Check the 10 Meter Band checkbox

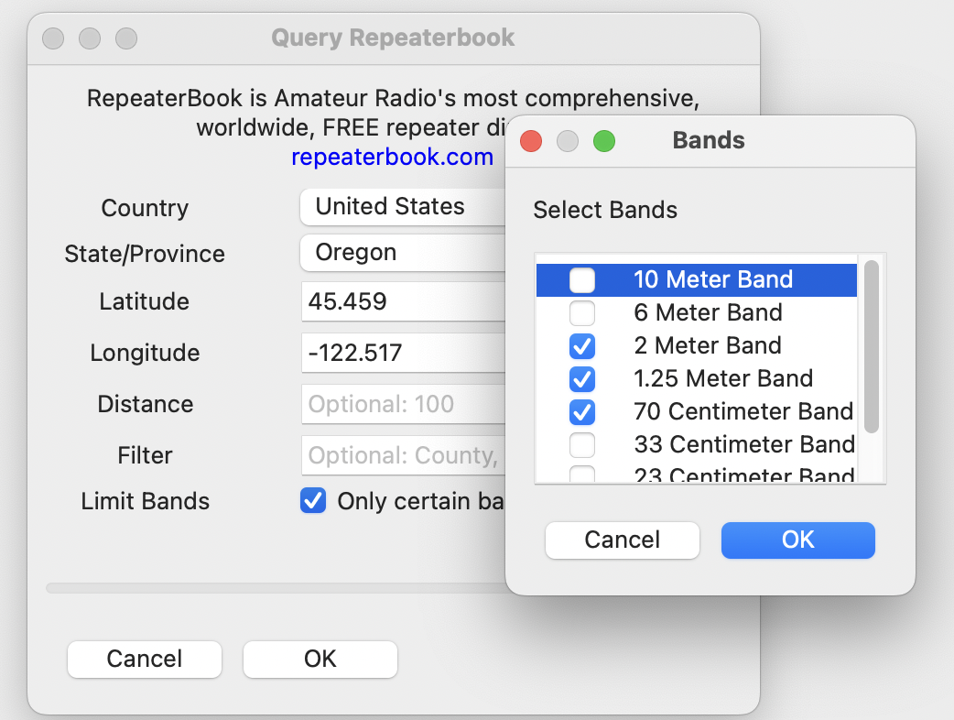[582, 280]
